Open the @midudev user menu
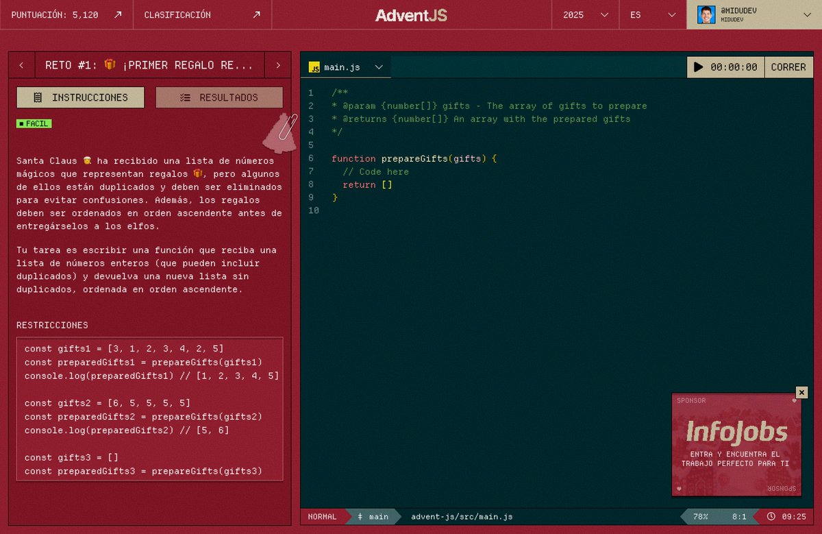 [x=754, y=14]
